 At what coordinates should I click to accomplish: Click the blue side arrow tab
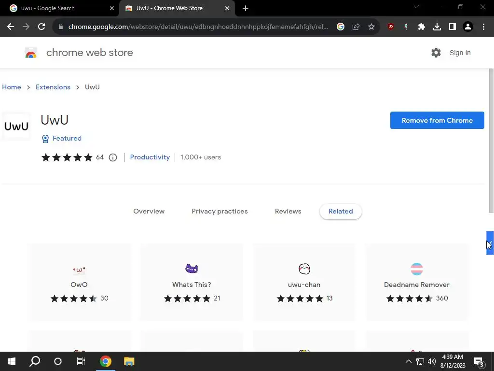490,243
